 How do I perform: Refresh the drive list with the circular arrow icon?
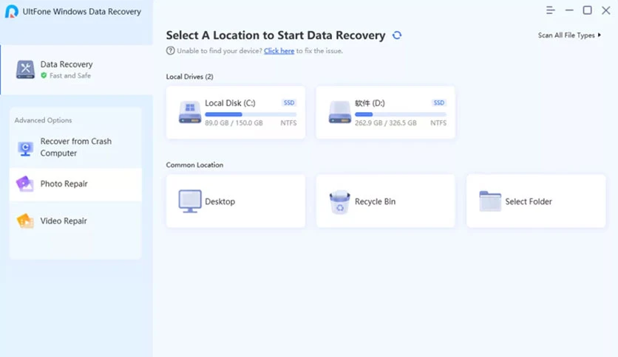tap(397, 35)
